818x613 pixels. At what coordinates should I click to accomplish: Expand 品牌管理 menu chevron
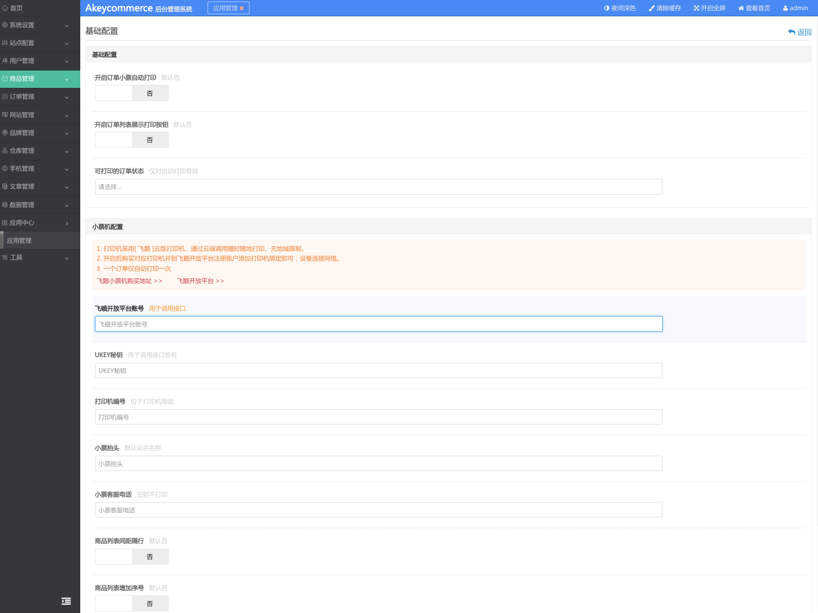point(66,133)
